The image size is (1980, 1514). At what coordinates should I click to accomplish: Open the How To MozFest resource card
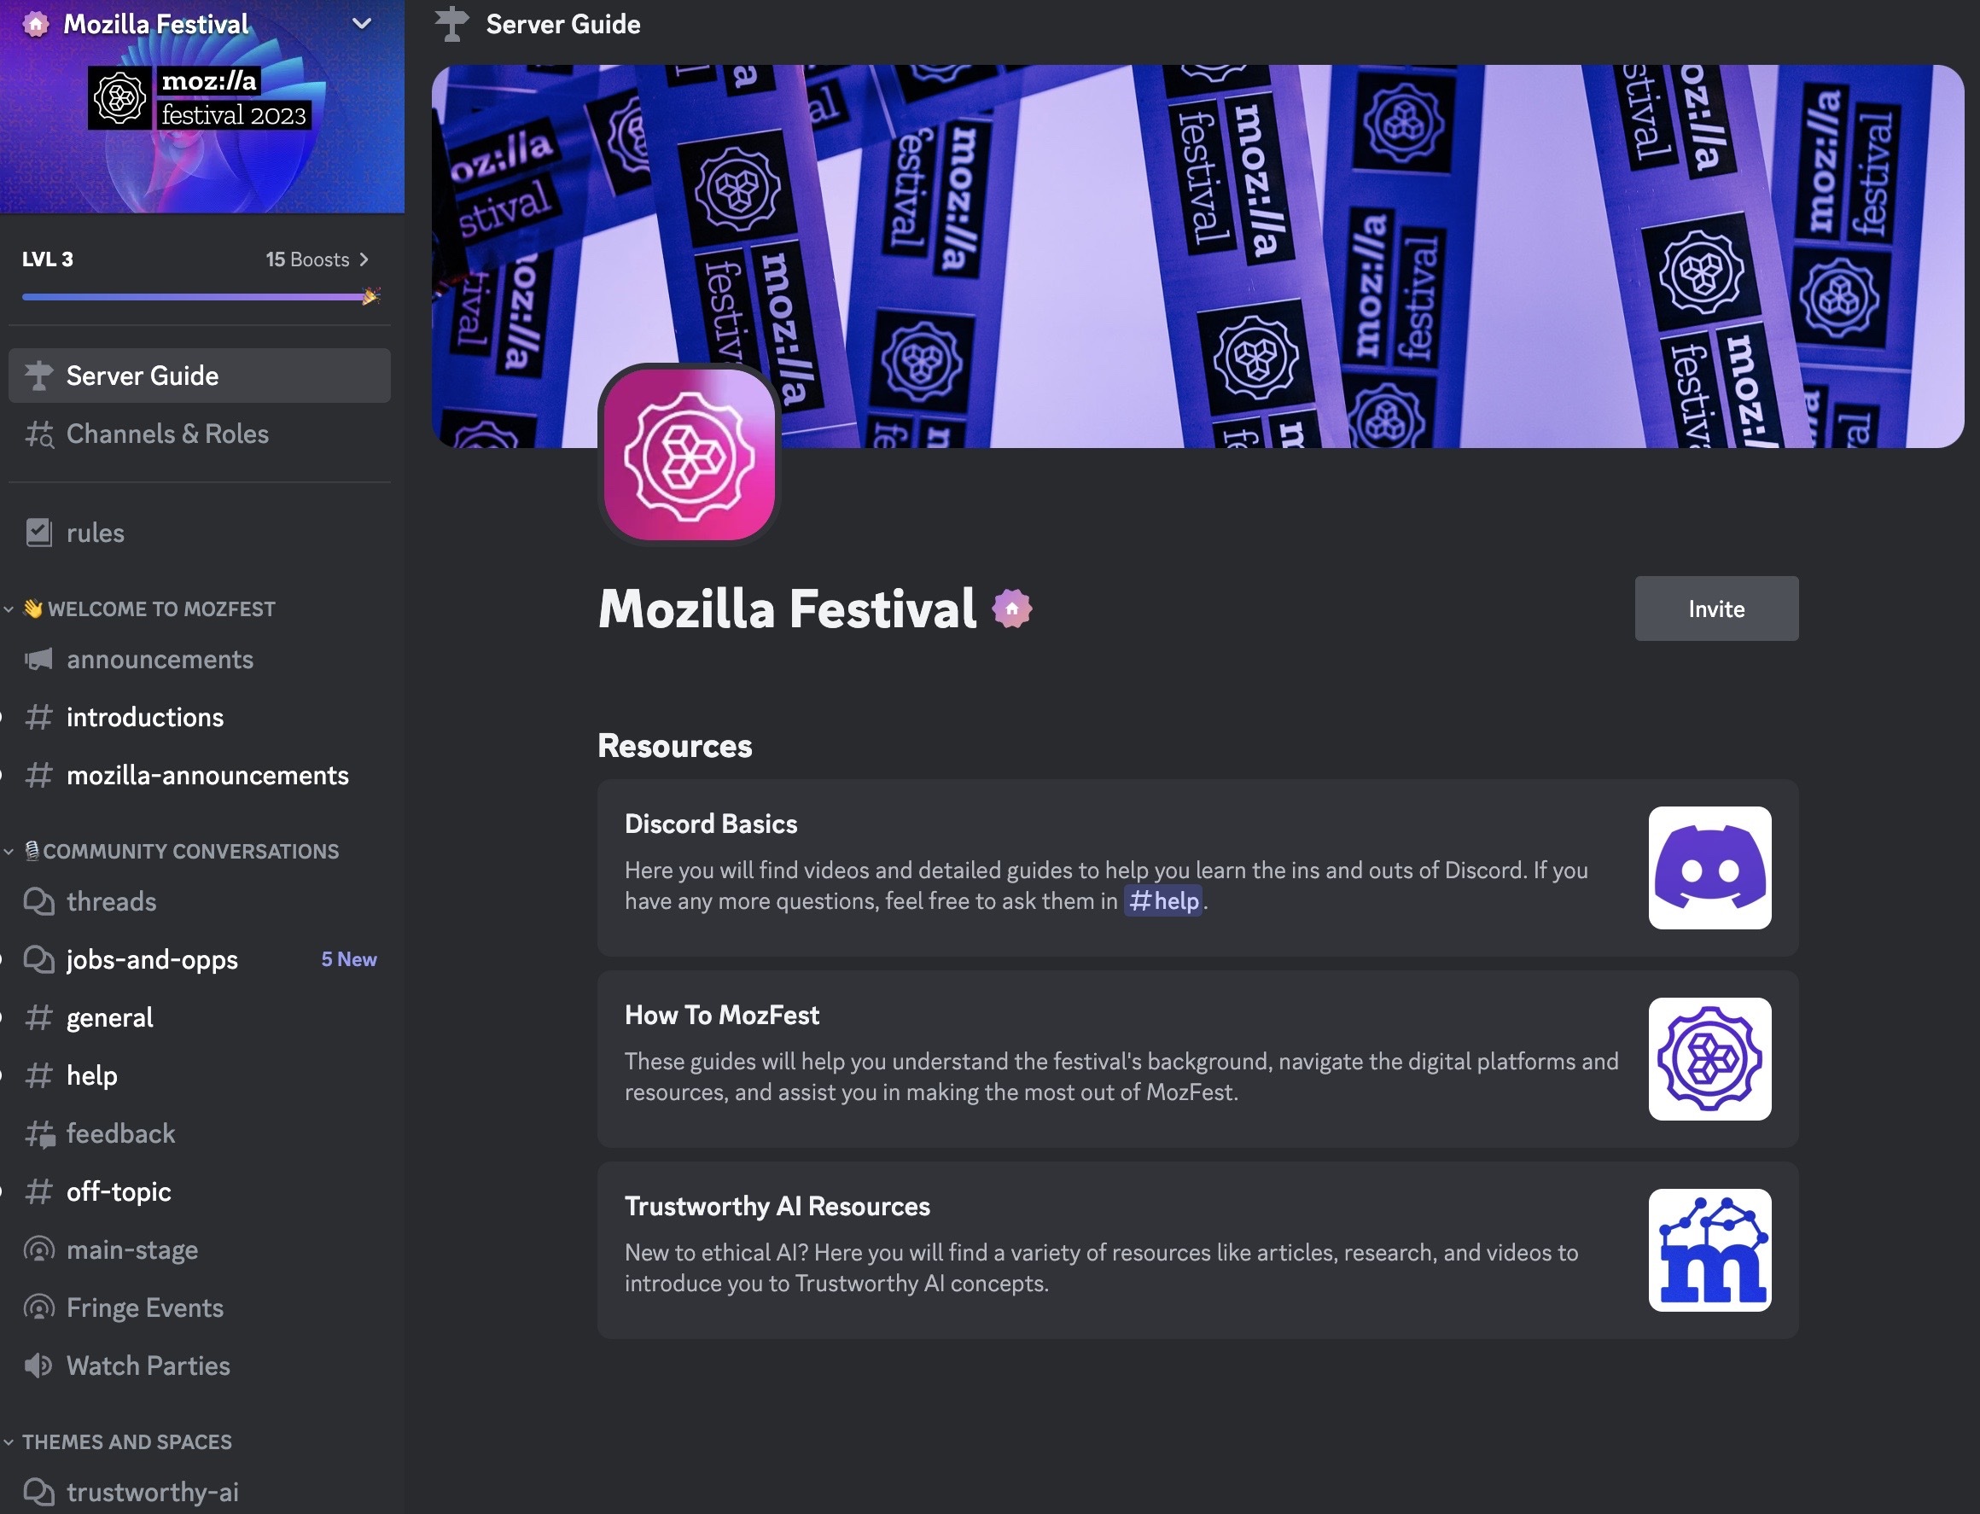[1197, 1059]
